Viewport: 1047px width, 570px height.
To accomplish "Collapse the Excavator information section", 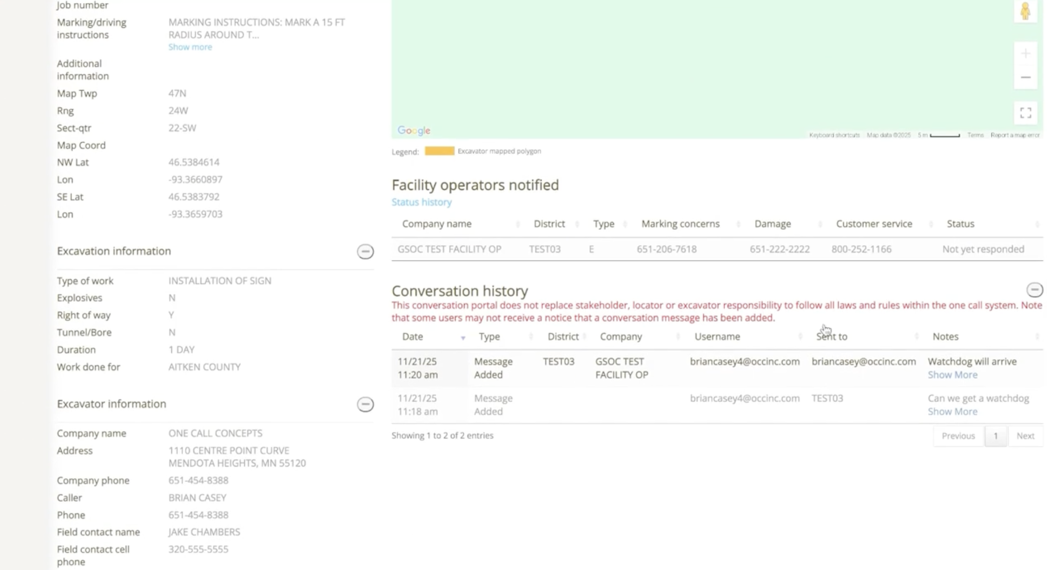I will 365,404.
